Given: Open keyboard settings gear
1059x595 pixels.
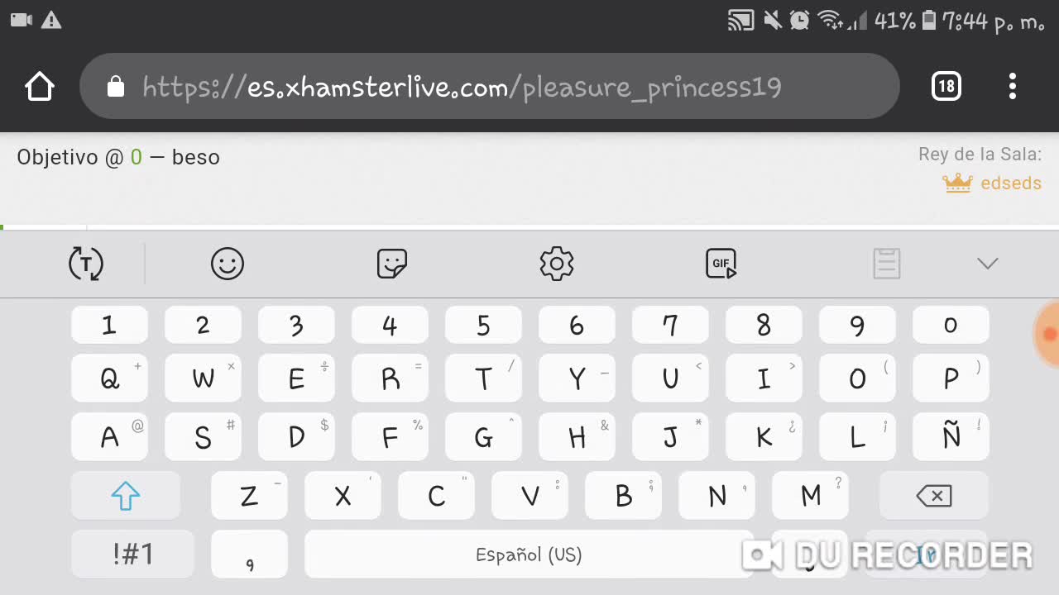Looking at the screenshot, I should pyautogui.click(x=557, y=264).
